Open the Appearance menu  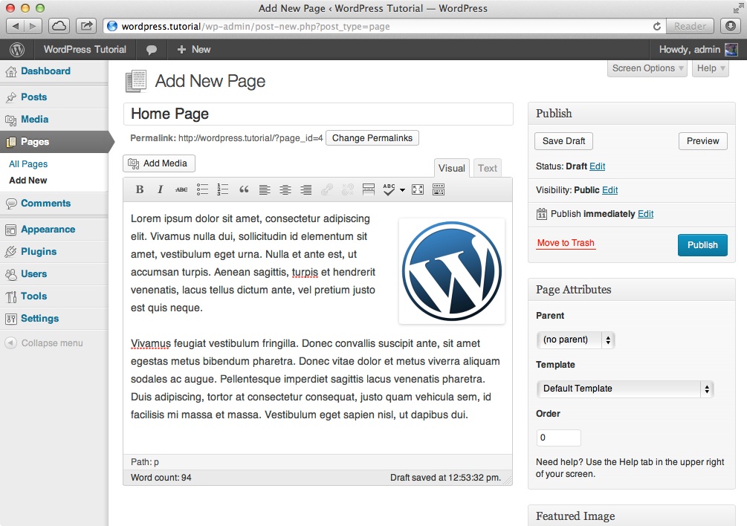click(x=48, y=230)
